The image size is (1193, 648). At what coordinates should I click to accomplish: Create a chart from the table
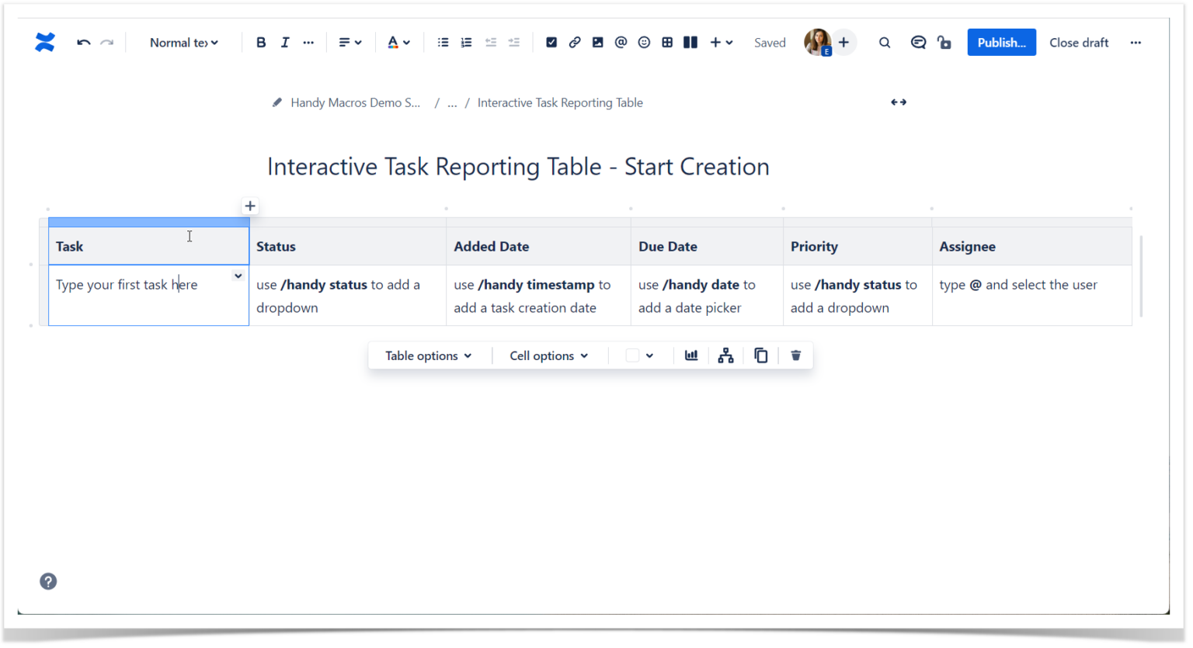(x=691, y=355)
